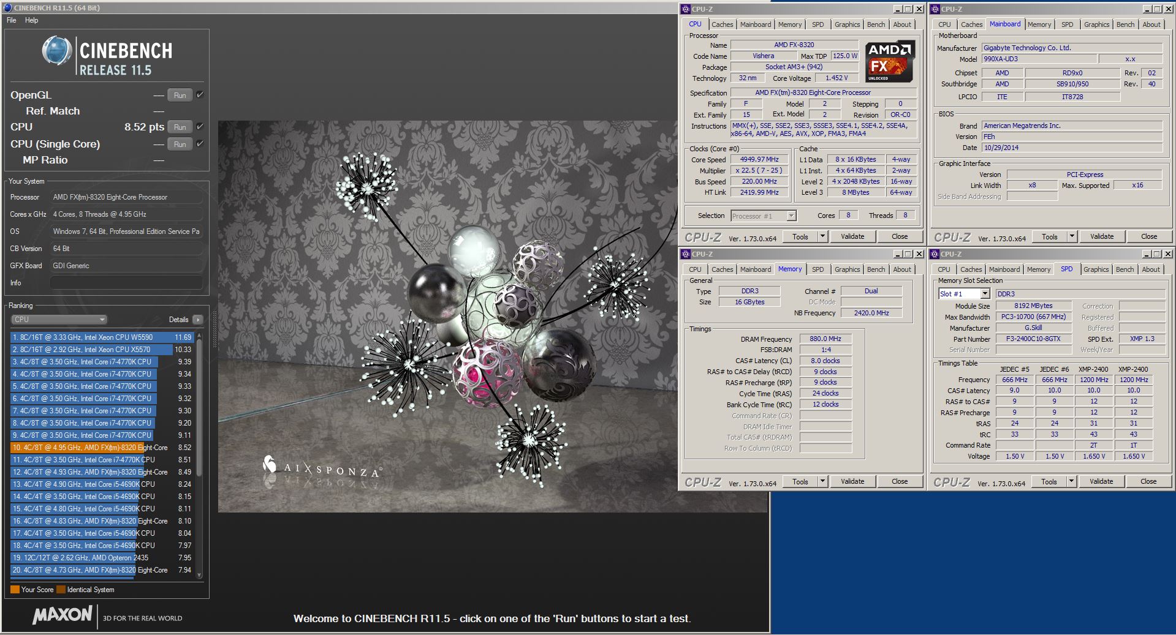Run the CPU Single Core benchmark

point(180,144)
